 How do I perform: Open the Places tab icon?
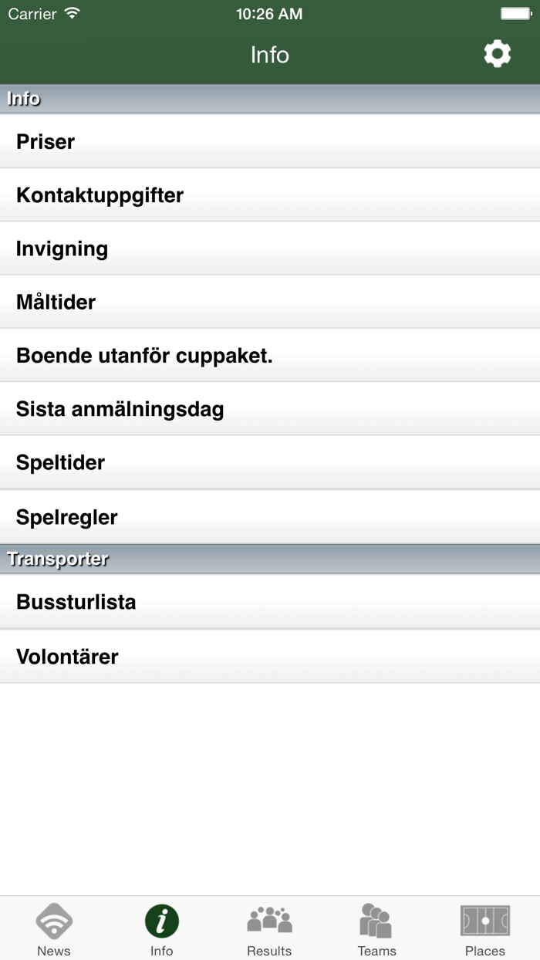[x=485, y=920]
